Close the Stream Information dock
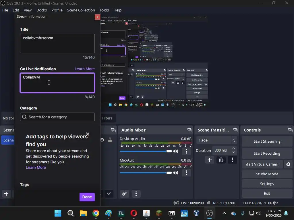The image size is (294, 220). pos(97,17)
